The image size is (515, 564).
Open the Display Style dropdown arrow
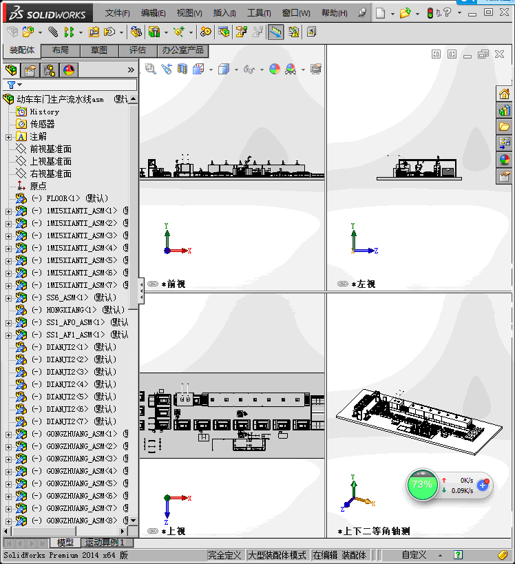[x=236, y=70]
